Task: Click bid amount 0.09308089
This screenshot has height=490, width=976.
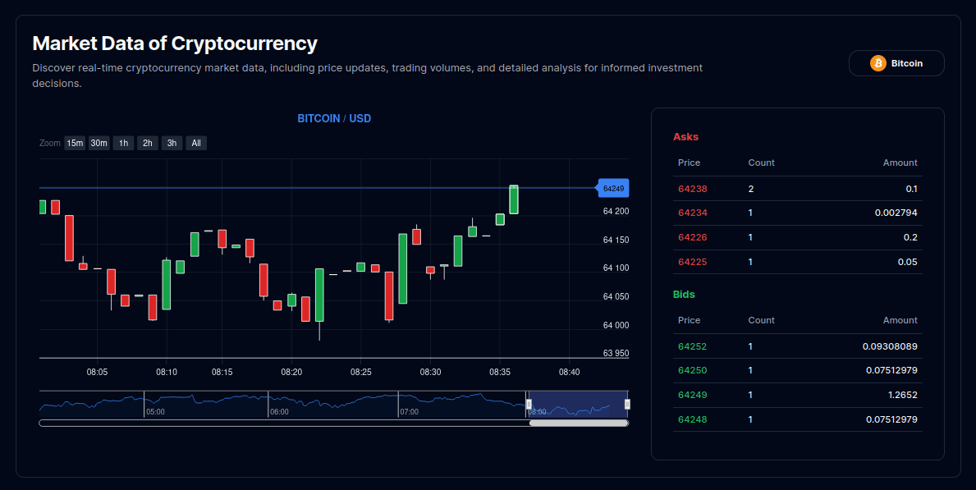Action: tap(890, 346)
